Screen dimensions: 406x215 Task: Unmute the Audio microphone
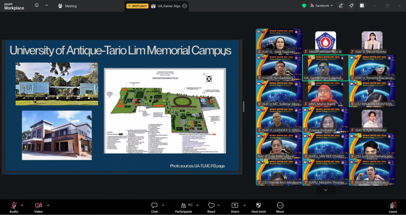(13, 206)
